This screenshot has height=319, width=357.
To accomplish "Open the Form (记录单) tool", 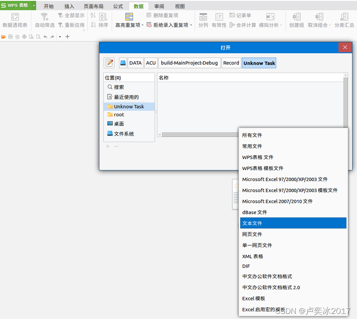I will 240,15.
